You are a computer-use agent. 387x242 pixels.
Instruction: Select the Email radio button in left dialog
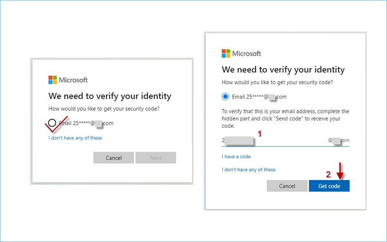pos(52,123)
